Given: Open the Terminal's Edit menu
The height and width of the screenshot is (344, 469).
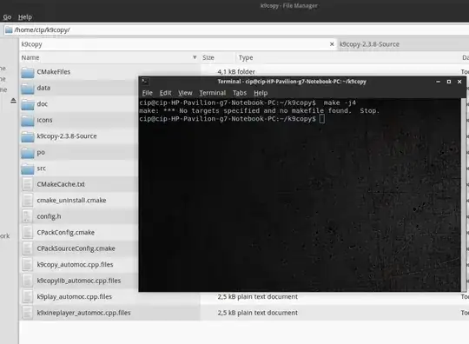Looking at the screenshot, I should (x=165, y=93).
